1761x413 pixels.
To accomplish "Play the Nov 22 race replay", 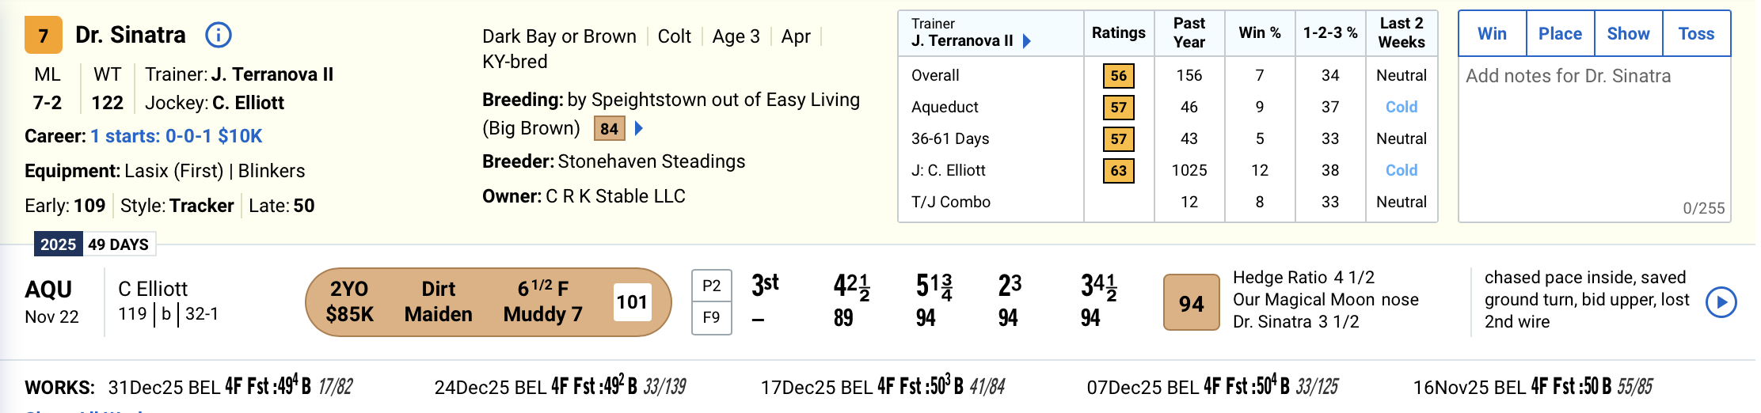I will click(1721, 302).
